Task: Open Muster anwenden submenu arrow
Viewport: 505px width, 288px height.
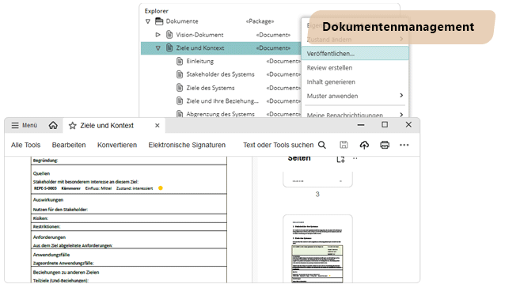Action: click(401, 95)
